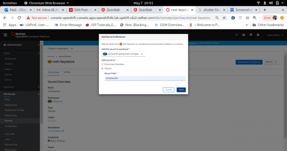Collapse the Home navigation section

21,53
